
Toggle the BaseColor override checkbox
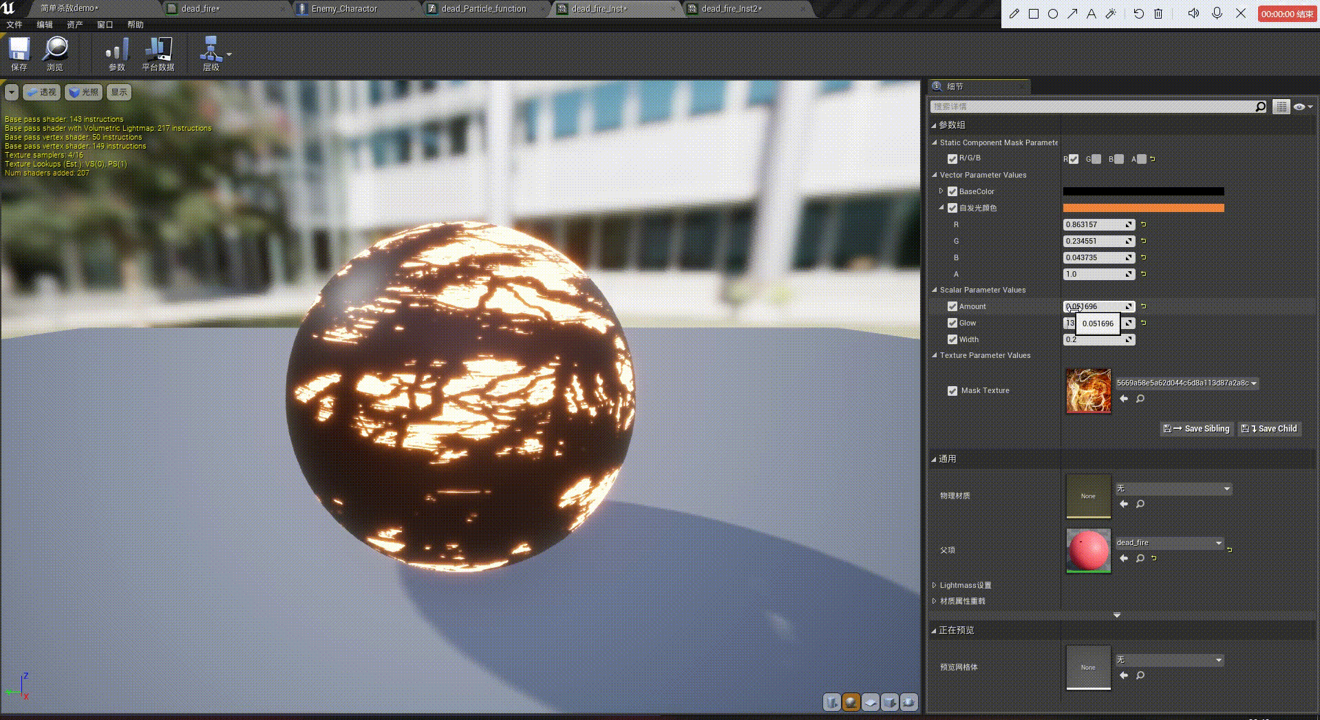pos(952,191)
